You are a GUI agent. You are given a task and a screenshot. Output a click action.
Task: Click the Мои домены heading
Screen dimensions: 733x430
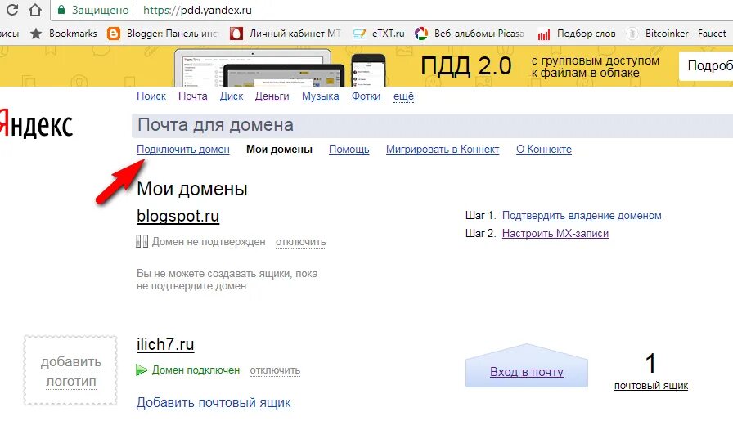192,190
